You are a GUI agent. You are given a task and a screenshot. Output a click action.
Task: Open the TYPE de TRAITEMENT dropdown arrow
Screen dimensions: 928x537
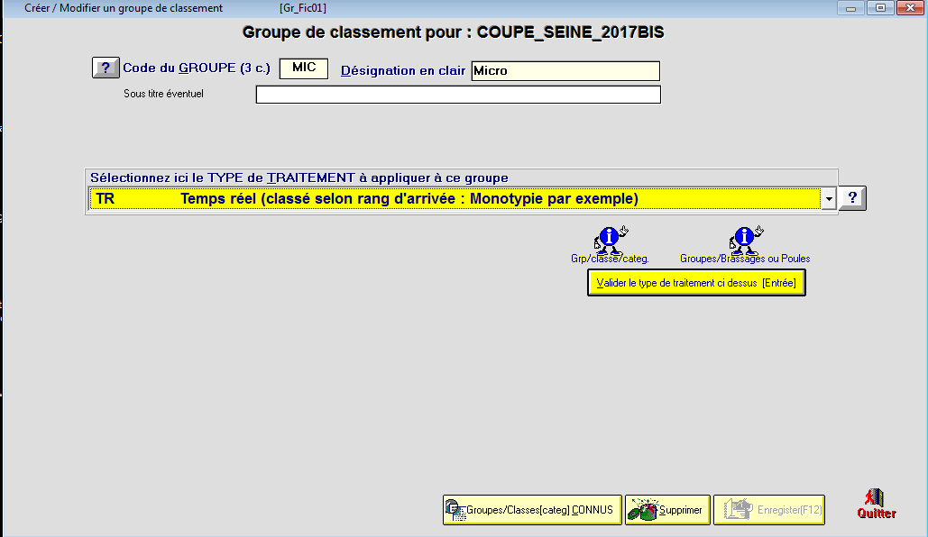point(829,199)
